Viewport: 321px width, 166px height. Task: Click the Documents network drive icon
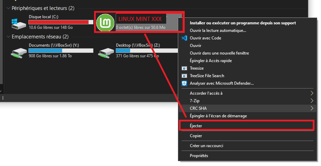point(19,53)
